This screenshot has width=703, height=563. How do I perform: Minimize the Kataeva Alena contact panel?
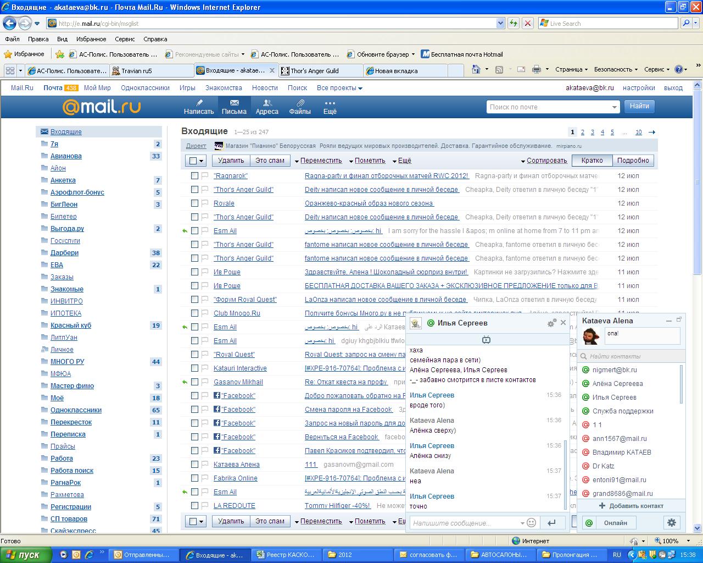point(668,321)
